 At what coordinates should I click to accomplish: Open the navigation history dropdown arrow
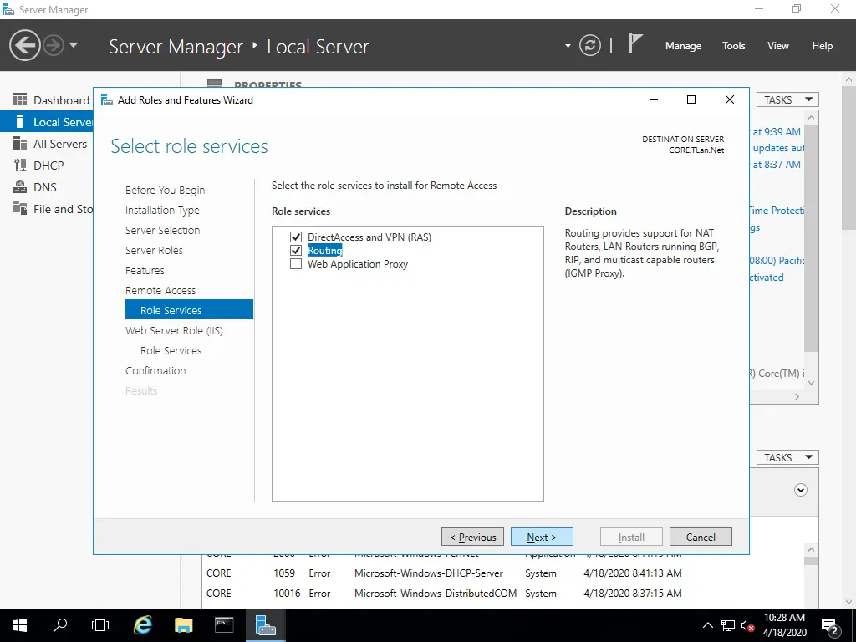[x=74, y=45]
